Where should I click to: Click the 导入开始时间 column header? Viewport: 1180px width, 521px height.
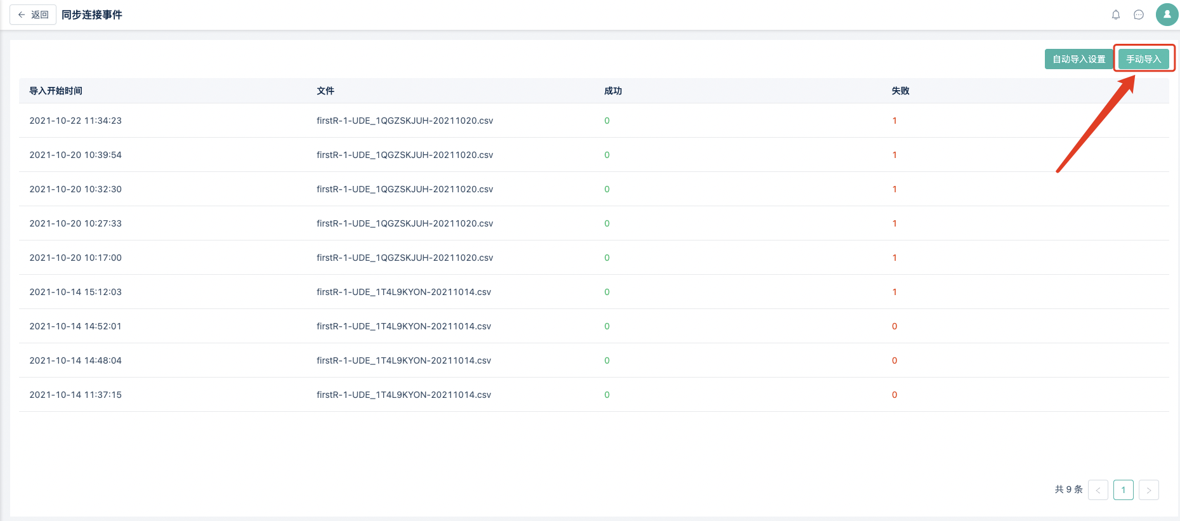tap(56, 91)
